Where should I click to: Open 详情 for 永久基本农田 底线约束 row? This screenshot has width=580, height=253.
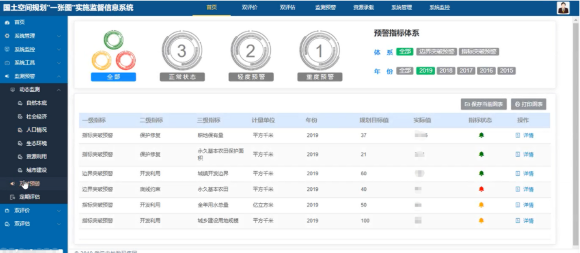(x=524, y=189)
